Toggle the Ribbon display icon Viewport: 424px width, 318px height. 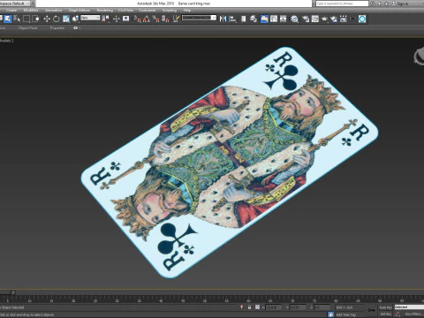click(x=264, y=19)
